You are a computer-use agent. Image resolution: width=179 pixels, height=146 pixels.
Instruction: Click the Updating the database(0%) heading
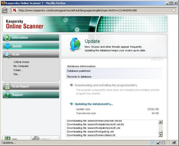[94, 104]
